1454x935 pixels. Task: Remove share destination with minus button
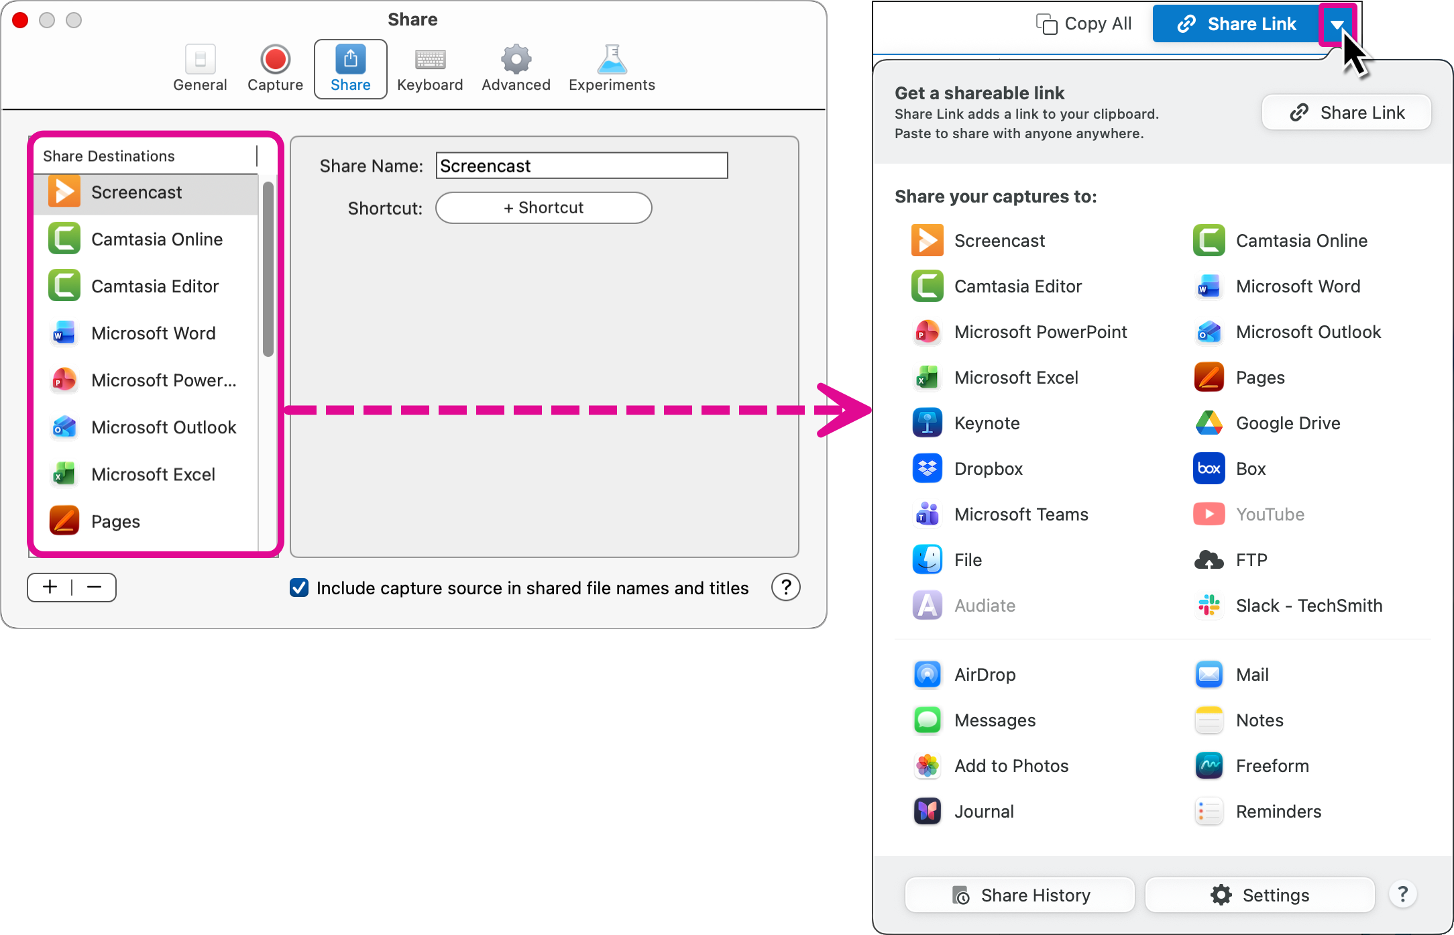[x=94, y=588]
